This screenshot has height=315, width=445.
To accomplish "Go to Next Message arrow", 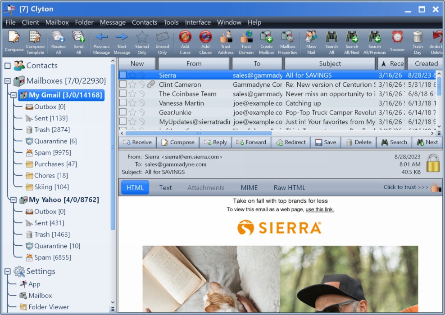I will point(122,36).
